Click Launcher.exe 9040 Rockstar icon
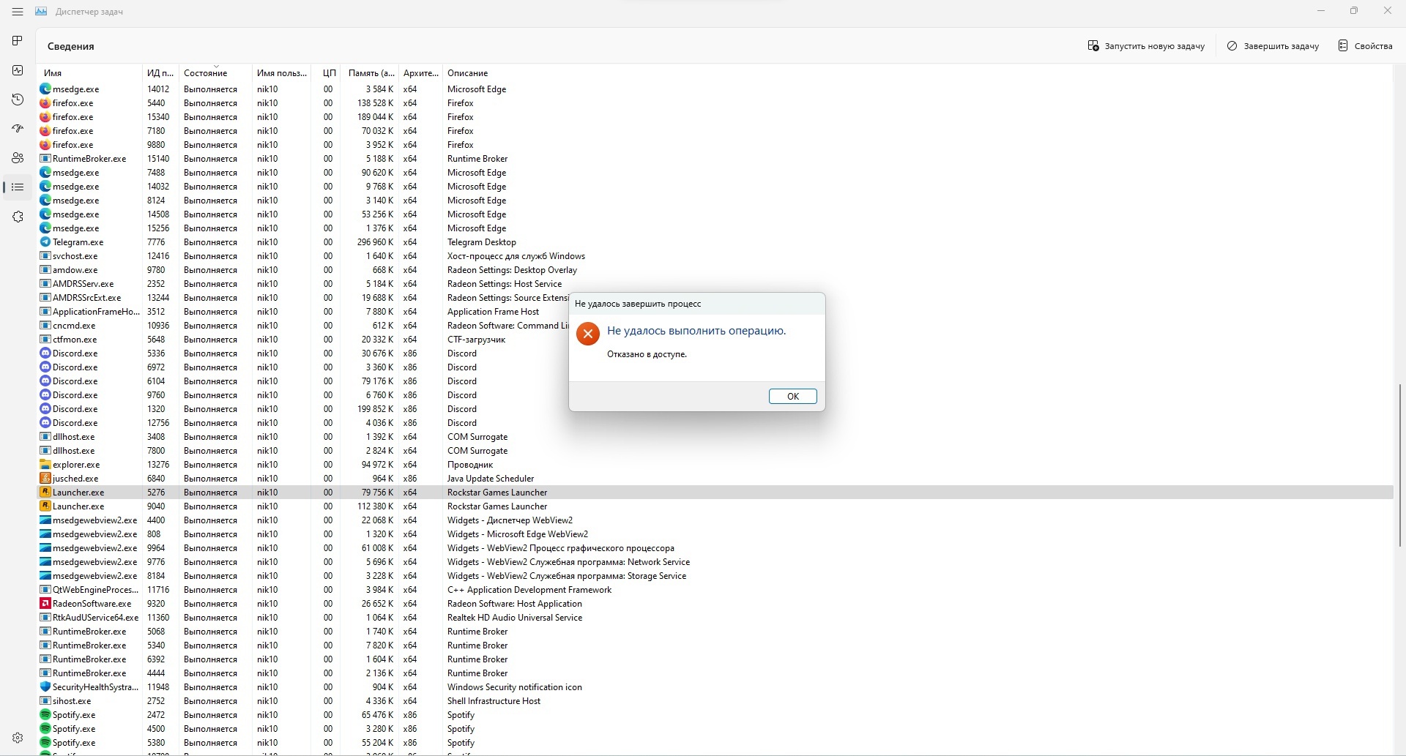 pos(45,506)
